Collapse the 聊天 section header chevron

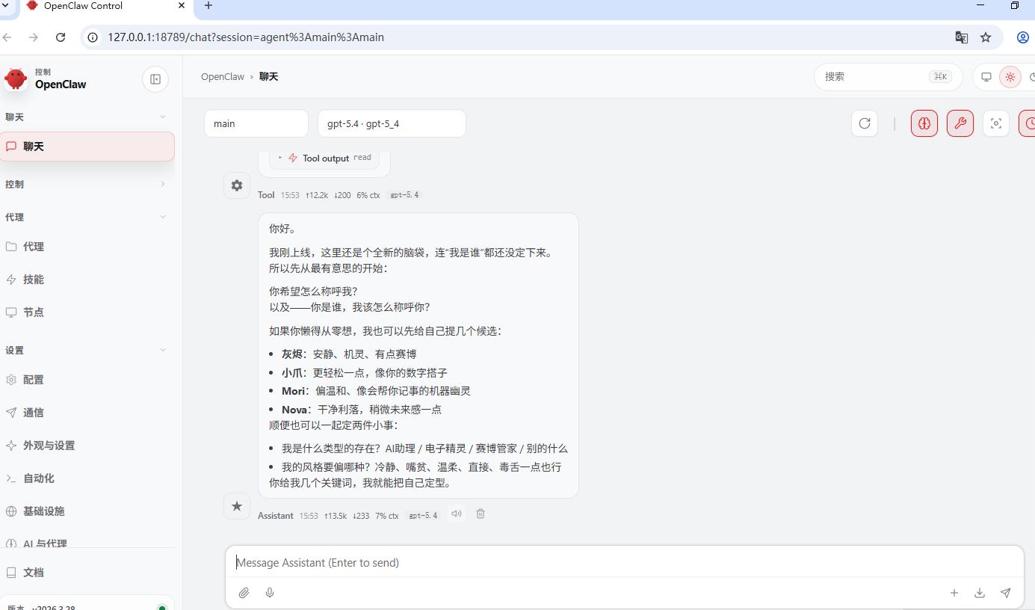[x=163, y=117]
